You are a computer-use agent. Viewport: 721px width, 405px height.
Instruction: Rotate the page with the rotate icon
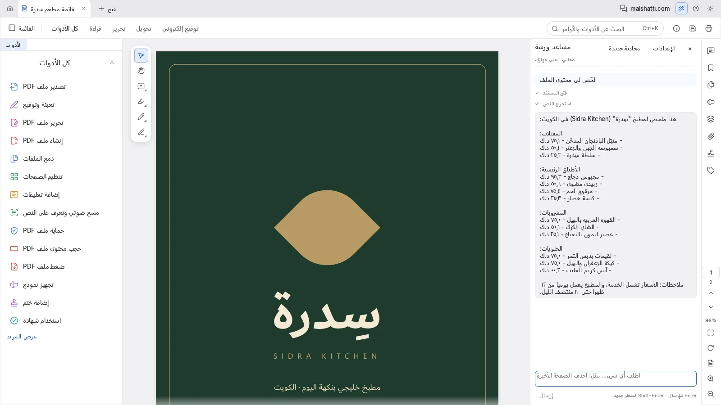[711, 348]
